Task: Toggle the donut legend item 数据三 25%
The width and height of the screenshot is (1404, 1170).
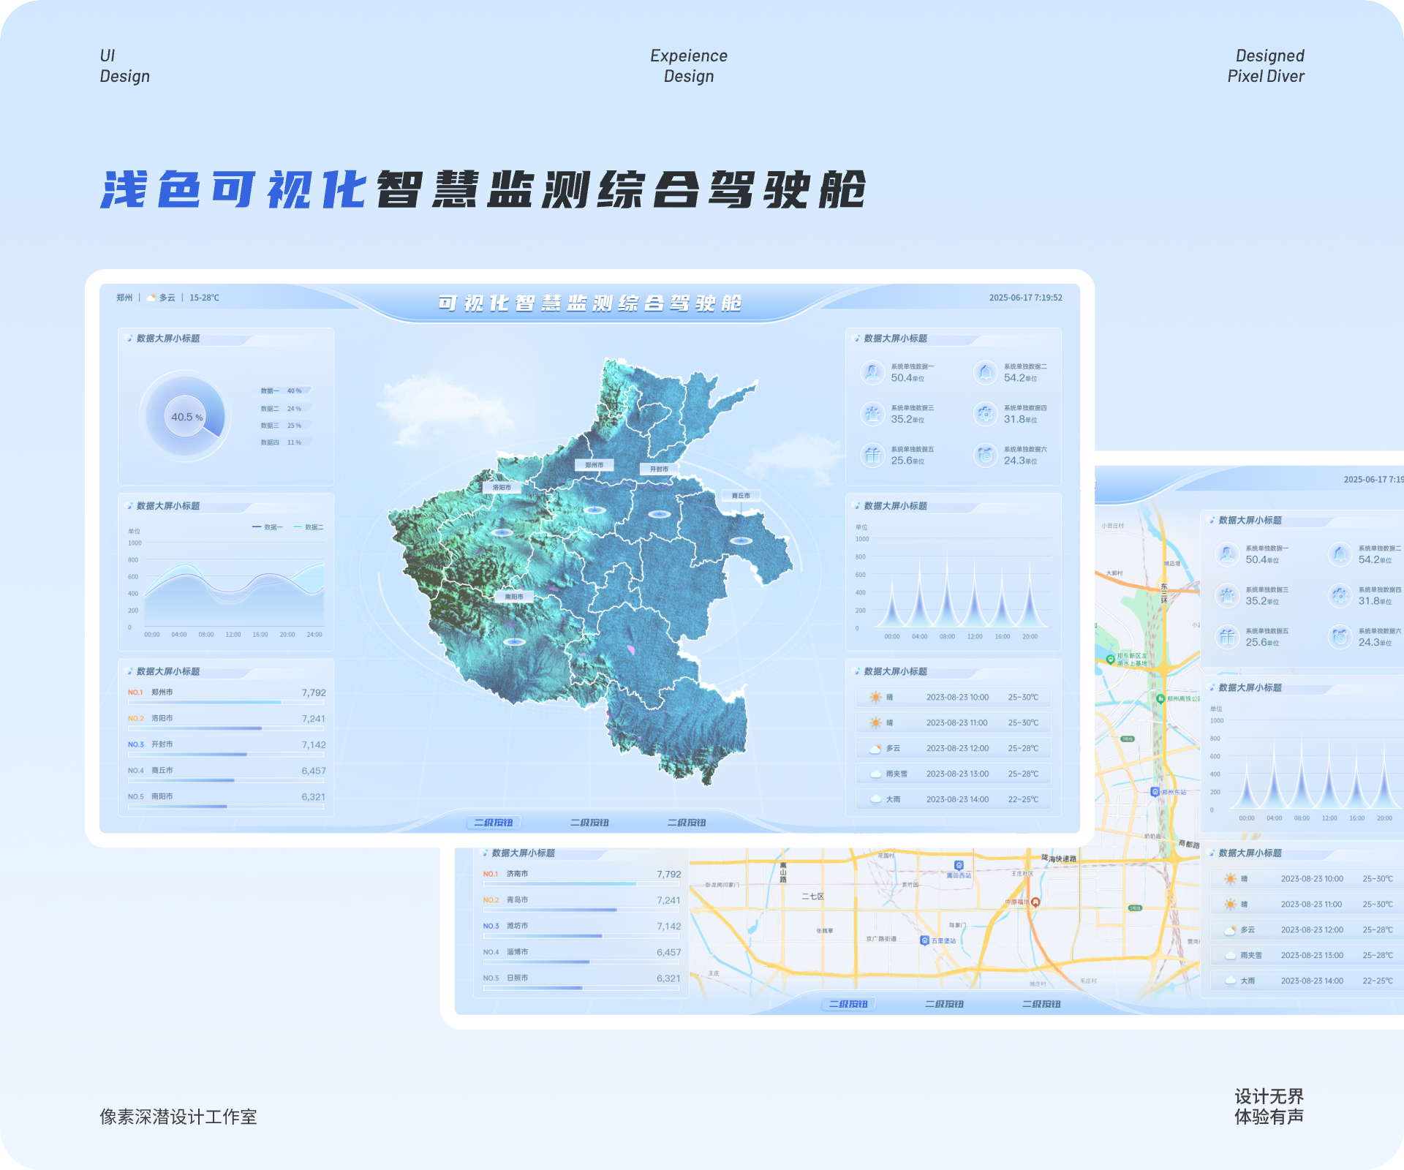Action: tap(284, 426)
